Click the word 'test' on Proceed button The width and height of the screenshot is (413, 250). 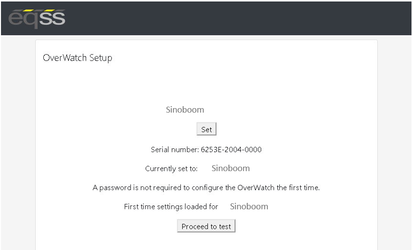point(225,226)
